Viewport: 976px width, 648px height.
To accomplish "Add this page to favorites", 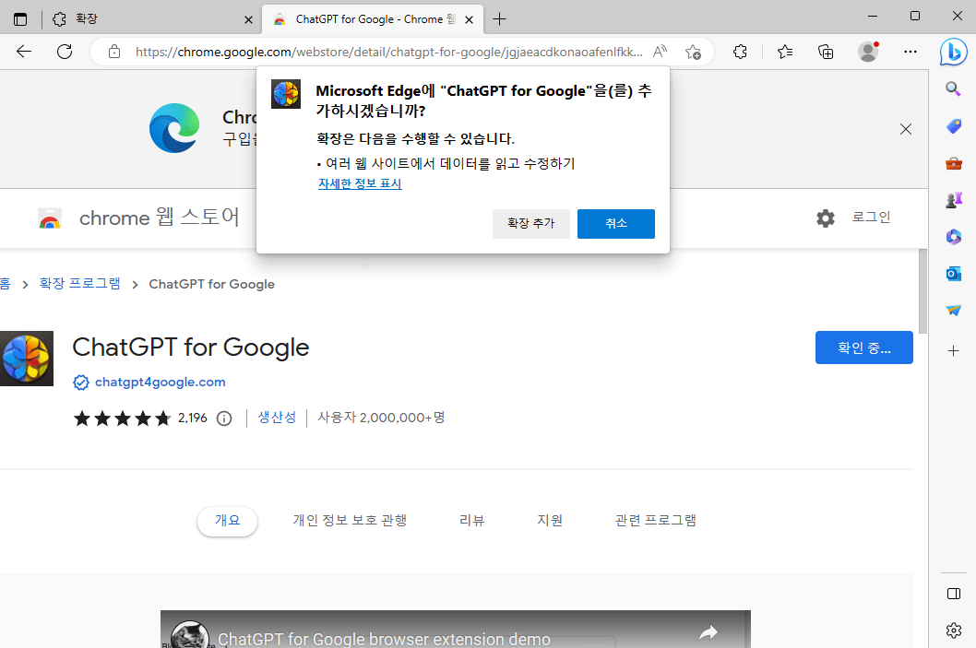I will (x=693, y=53).
